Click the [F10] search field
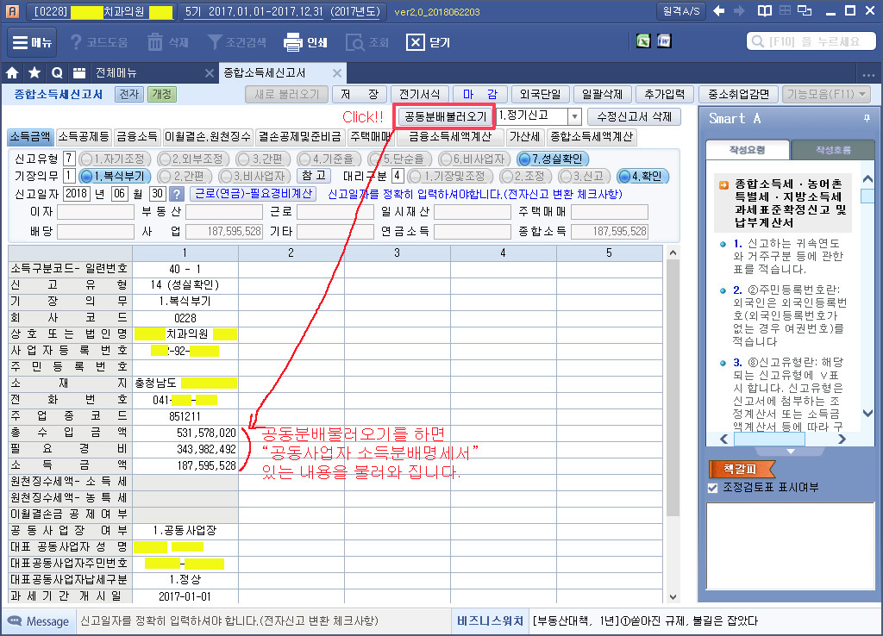 click(811, 41)
